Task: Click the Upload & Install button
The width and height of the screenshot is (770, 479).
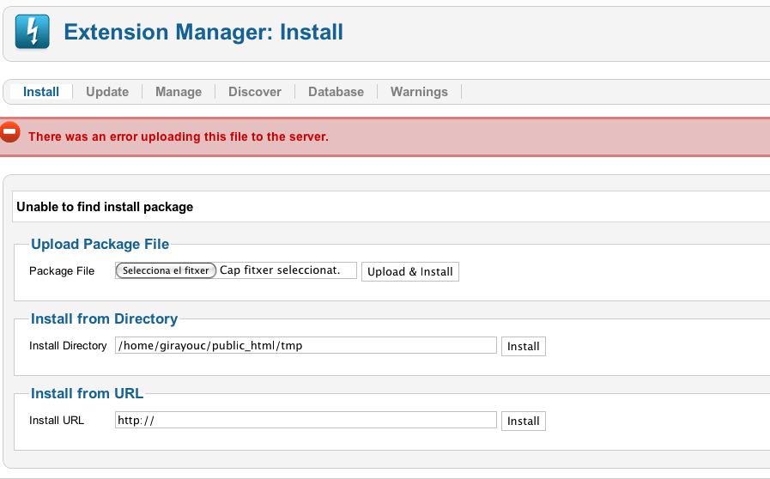Action: coord(410,271)
